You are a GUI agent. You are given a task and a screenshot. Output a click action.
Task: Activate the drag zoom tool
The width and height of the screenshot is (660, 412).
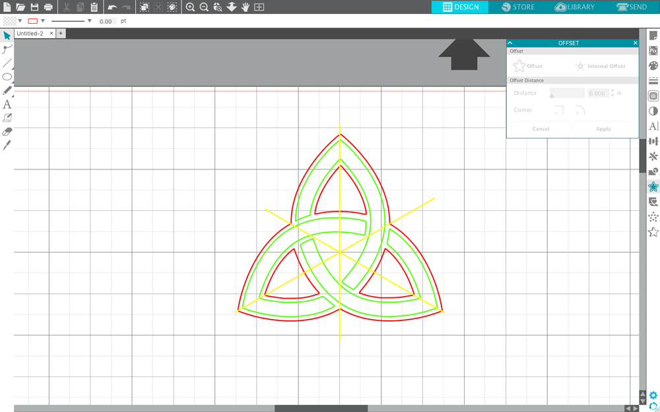pos(218,7)
